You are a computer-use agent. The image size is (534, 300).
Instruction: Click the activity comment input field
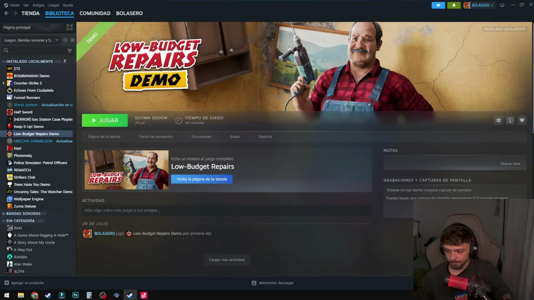[226, 210]
